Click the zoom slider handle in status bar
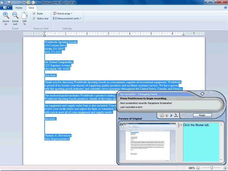 [x=212, y=168]
